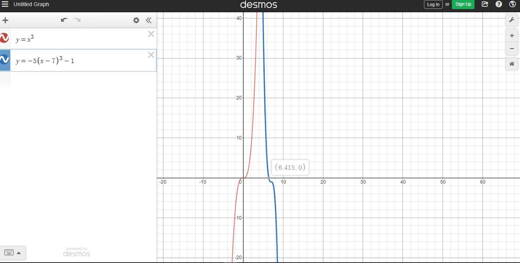Hide the red y = x³ curve
Viewport: 520px width, 263px height.
click(4, 38)
